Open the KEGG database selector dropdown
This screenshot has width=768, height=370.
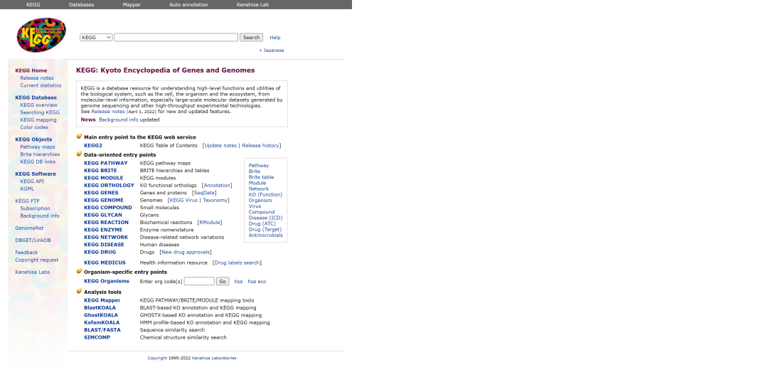point(96,37)
